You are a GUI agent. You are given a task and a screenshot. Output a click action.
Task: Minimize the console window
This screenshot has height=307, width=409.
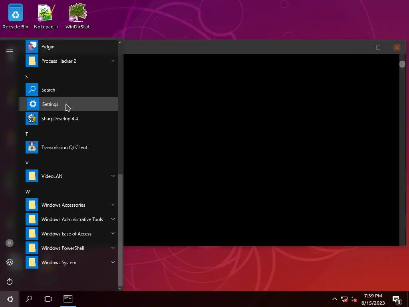360,48
